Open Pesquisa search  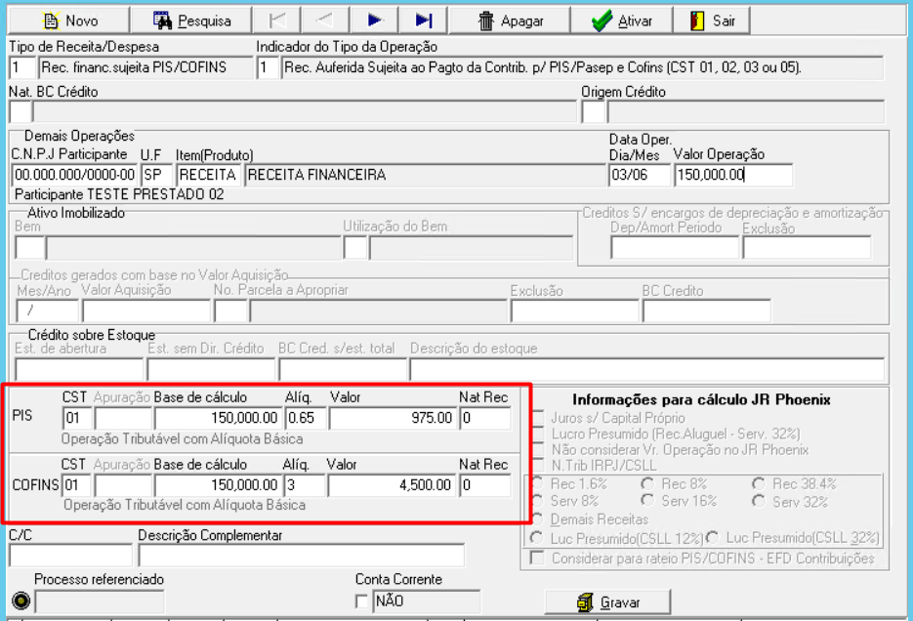click(191, 21)
